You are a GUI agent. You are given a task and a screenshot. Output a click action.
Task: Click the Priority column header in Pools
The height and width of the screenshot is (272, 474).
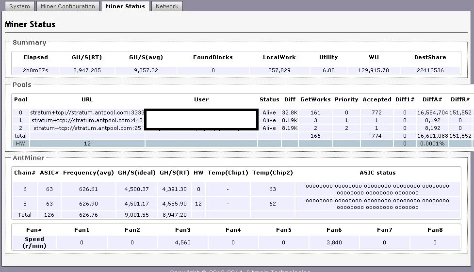[346, 99]
